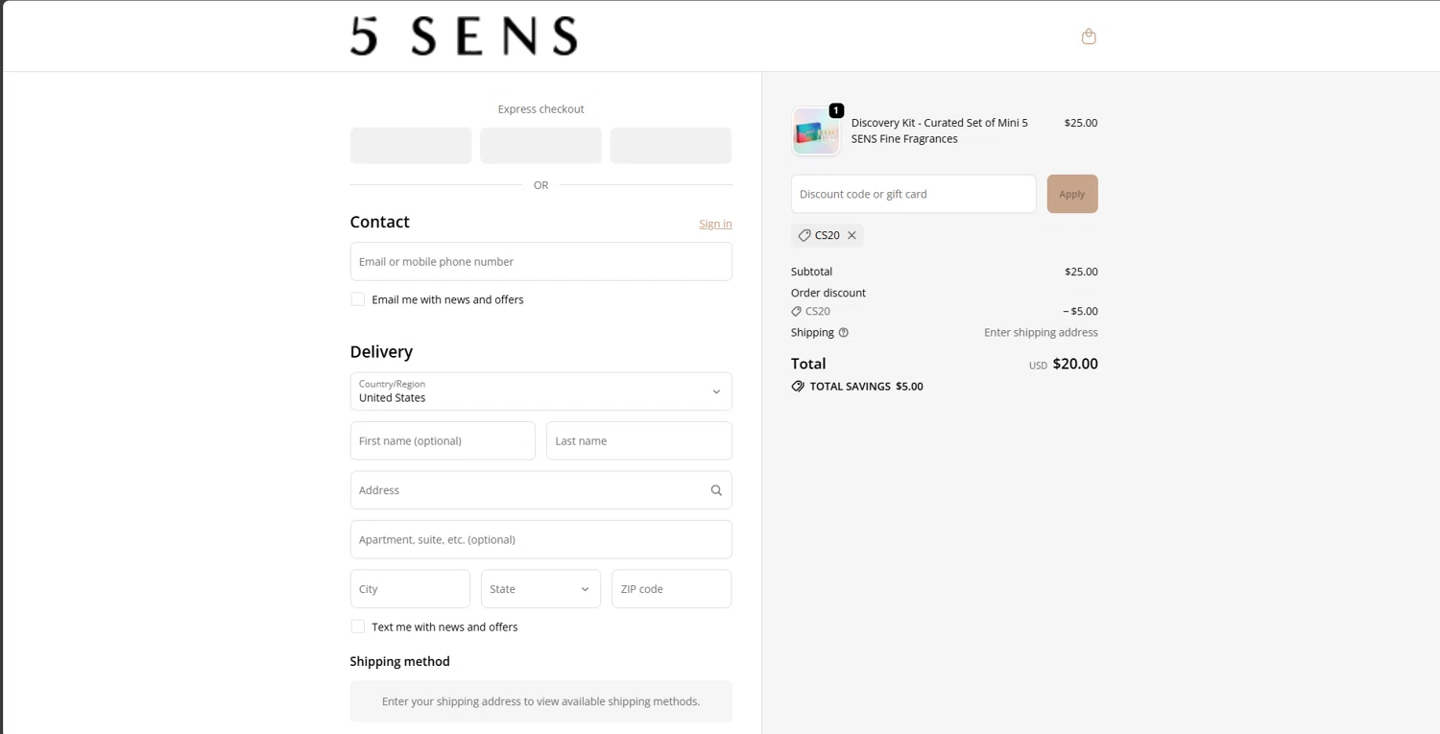This screenshot has width=1440, height=734.
Task: Click the $20.00 total amount
Action: click(x=1075, y=364)
